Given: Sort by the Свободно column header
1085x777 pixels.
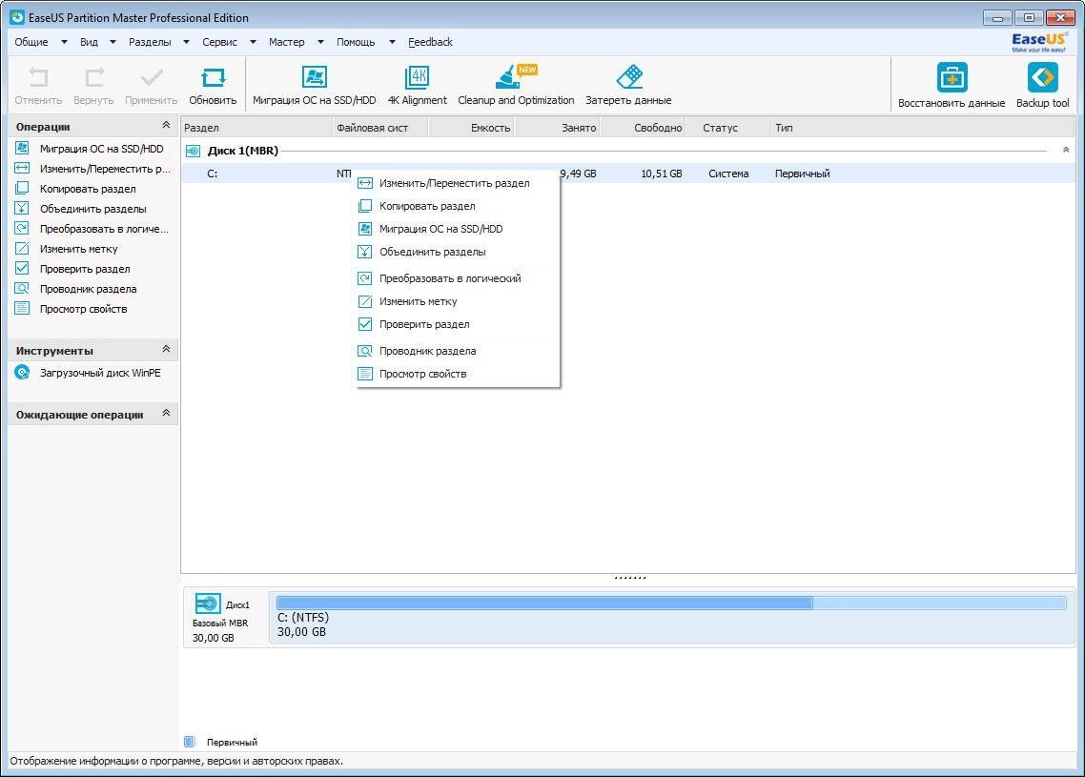Looking at the screenshot, I should tap(643, 128).
